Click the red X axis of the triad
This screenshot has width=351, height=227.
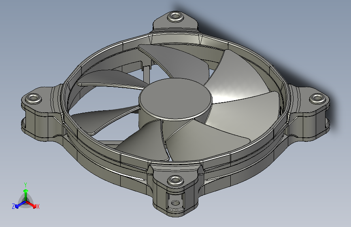coord(31,204)
